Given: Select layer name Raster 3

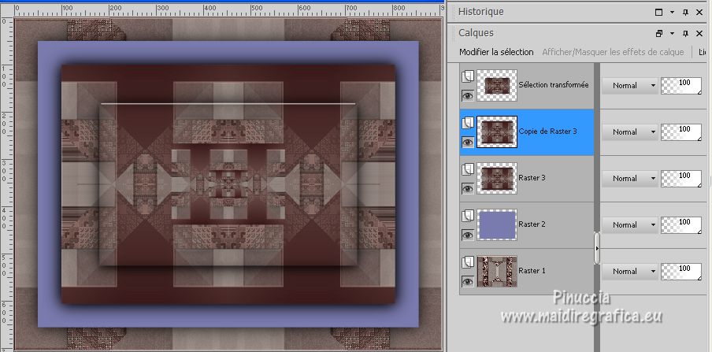Looking at the screenshot, I should (532, 178).
